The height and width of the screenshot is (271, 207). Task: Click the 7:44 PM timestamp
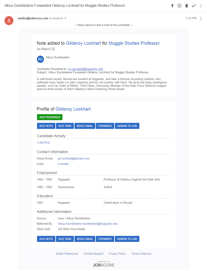(191, 18)
